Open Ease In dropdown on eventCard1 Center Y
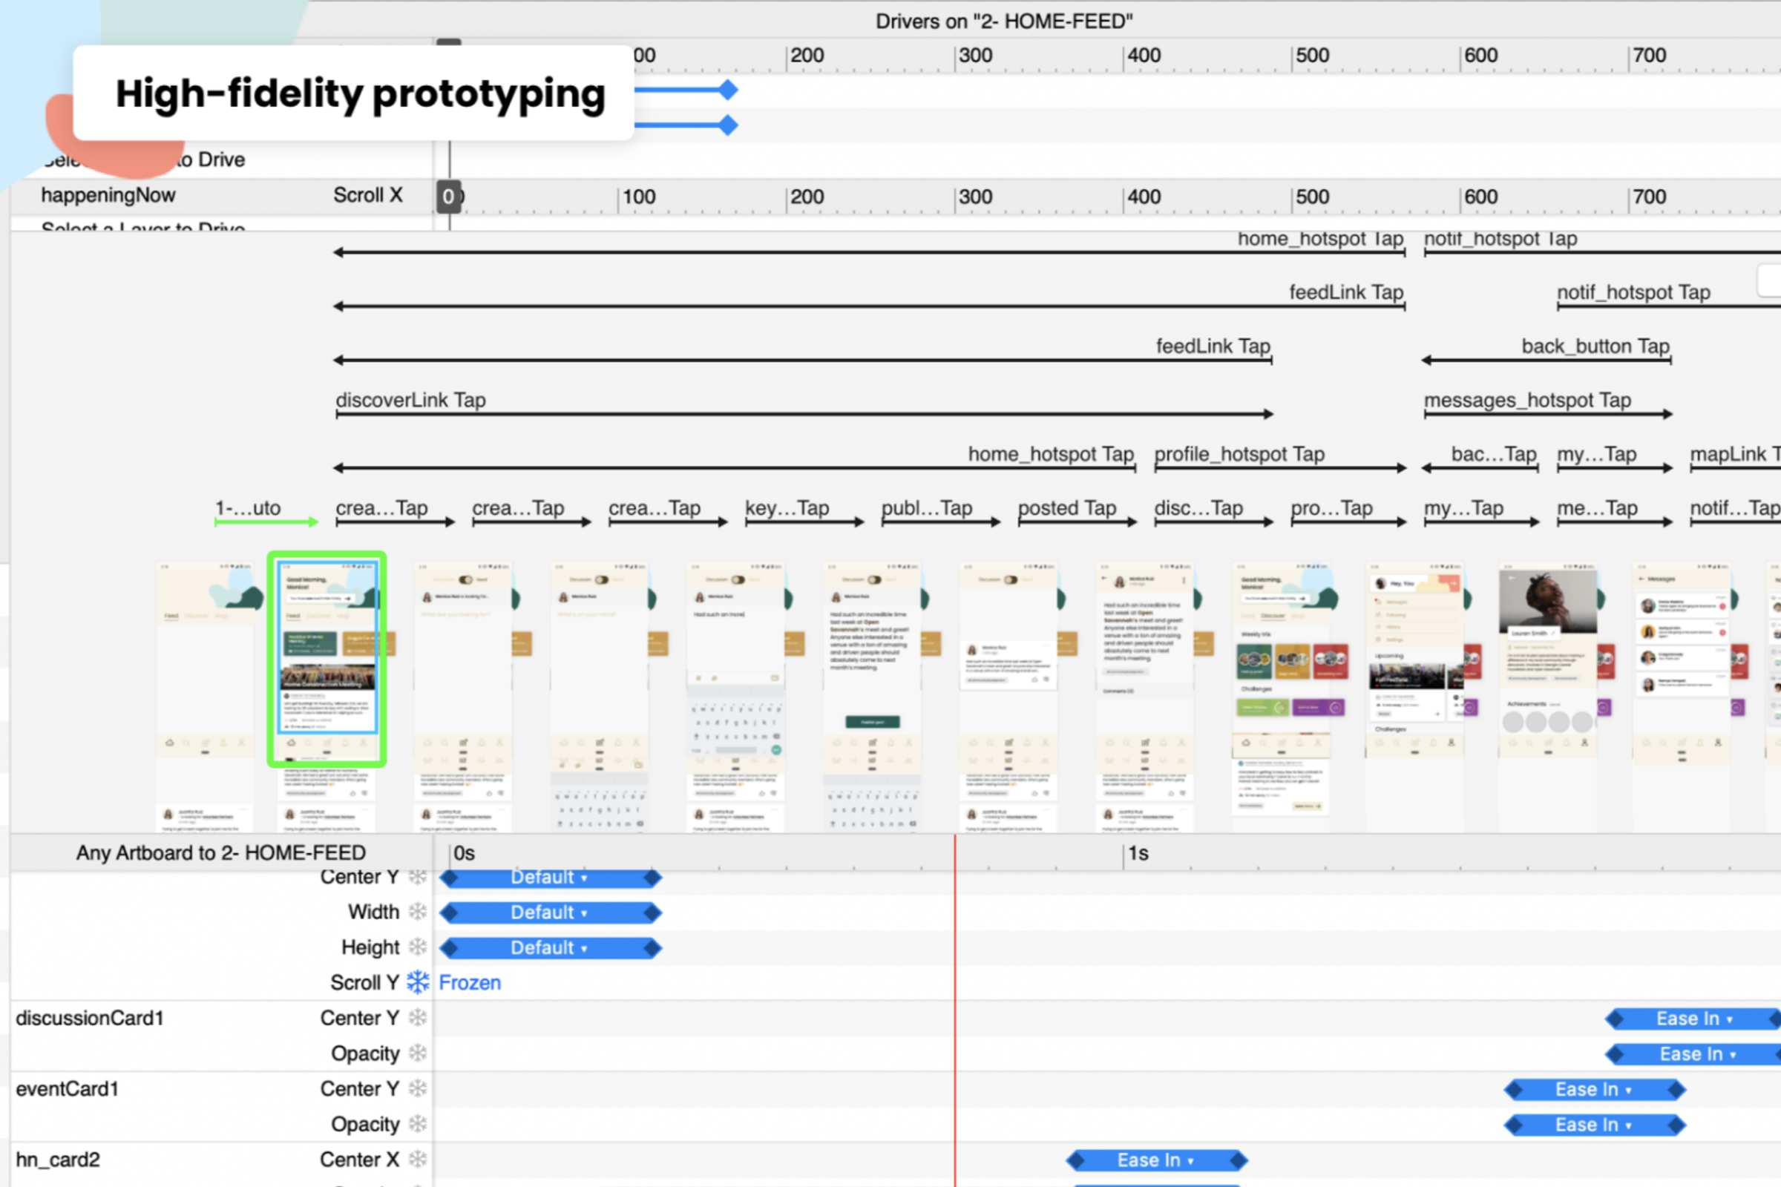1781x1187 pixels. (1593, 1089)
